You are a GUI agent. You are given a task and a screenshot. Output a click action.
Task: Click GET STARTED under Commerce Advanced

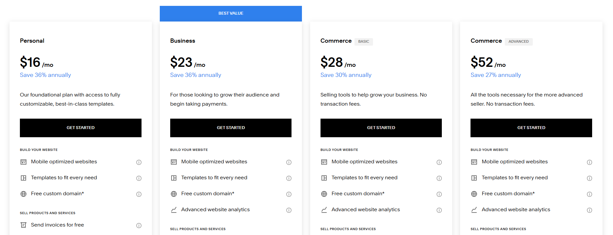pyautogui.click(x=531, y=128)
